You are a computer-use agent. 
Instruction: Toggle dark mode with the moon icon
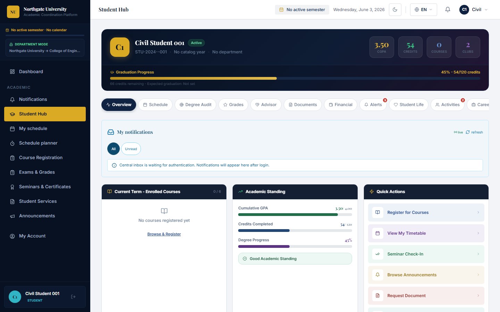tap(395, 10)
